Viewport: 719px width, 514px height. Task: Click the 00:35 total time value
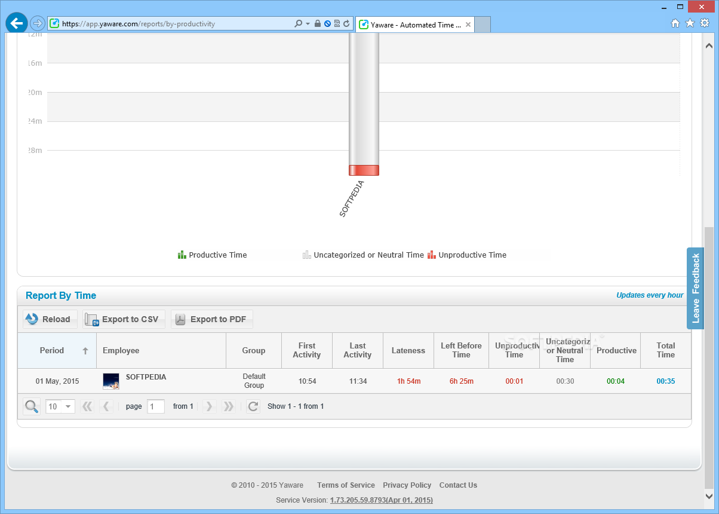[666, 381]
